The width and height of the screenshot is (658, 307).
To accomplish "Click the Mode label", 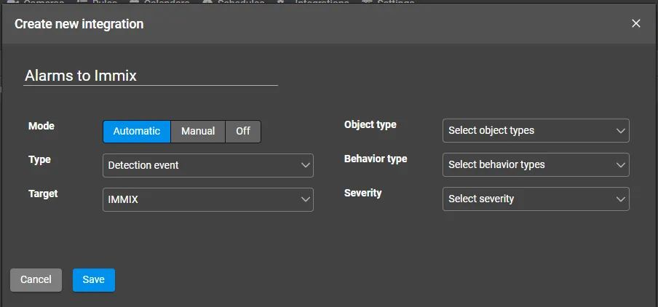I will pos(41,126).
